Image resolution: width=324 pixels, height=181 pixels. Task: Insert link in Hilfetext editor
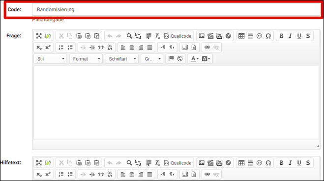click(x=207, y=174)
